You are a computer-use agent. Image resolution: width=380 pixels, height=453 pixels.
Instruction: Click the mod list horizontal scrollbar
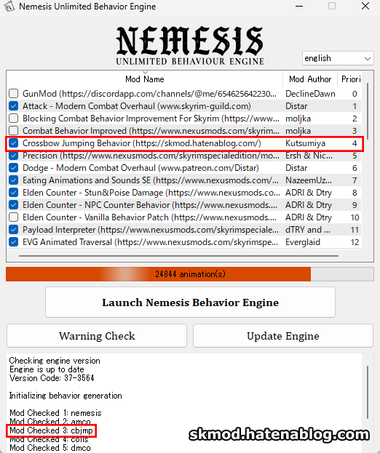pos(179,256)
